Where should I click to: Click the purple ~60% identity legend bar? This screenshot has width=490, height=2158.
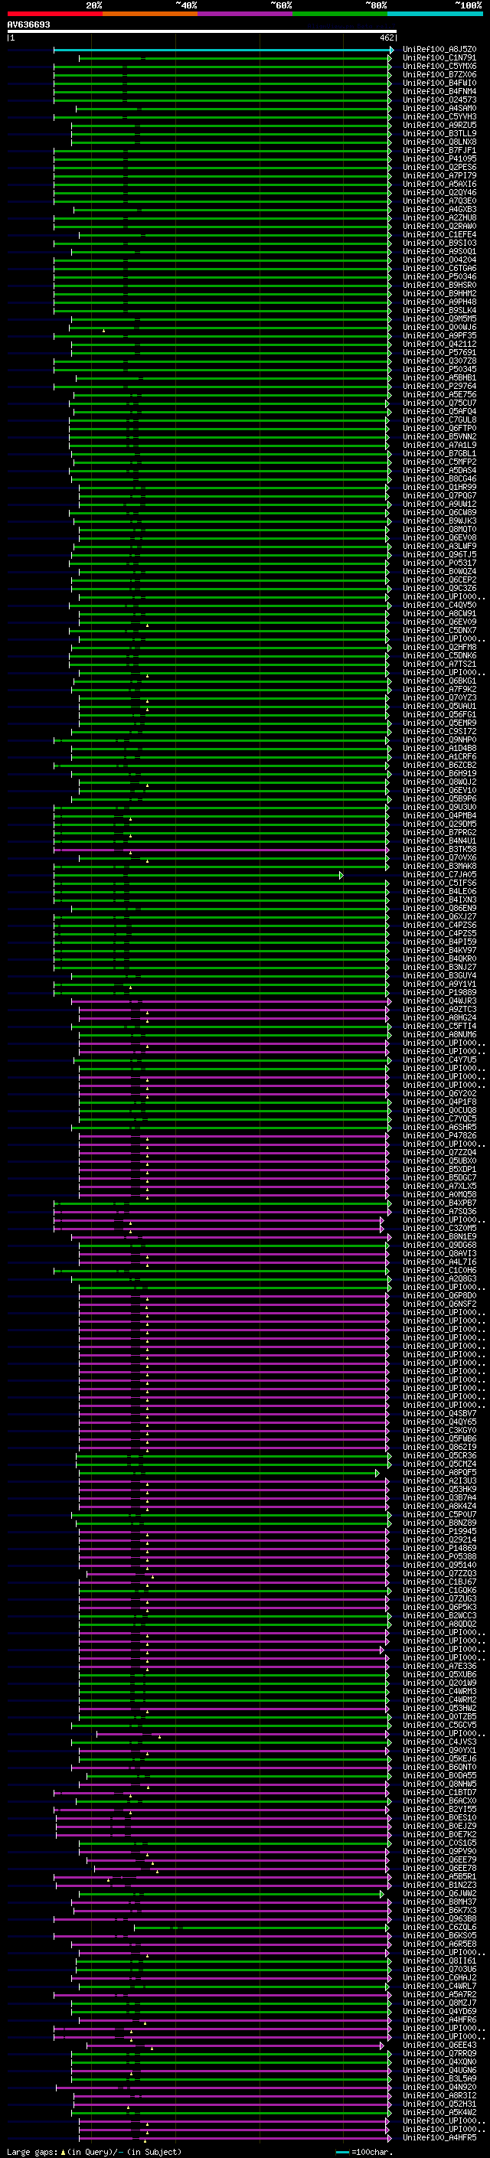click(244, 15)
